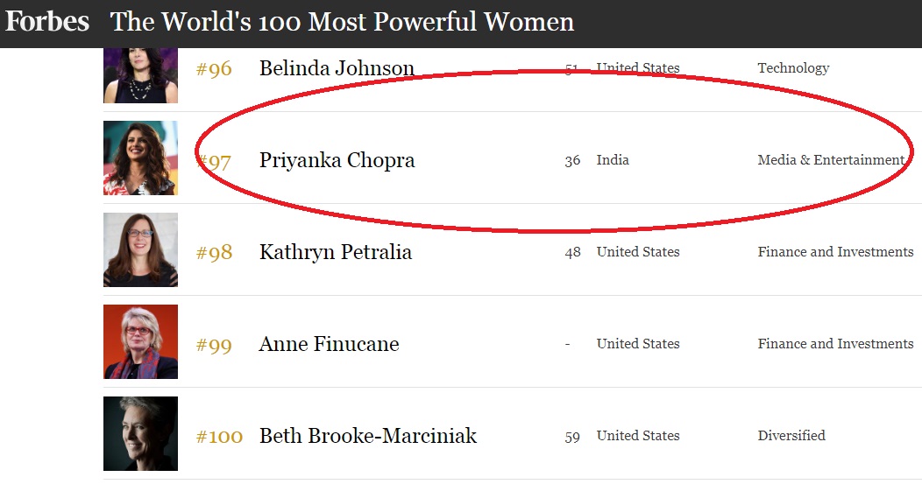922x484 pixels.
Task: Open Kathryn Petralia's profile photo
Action: [x=140, y=249]
